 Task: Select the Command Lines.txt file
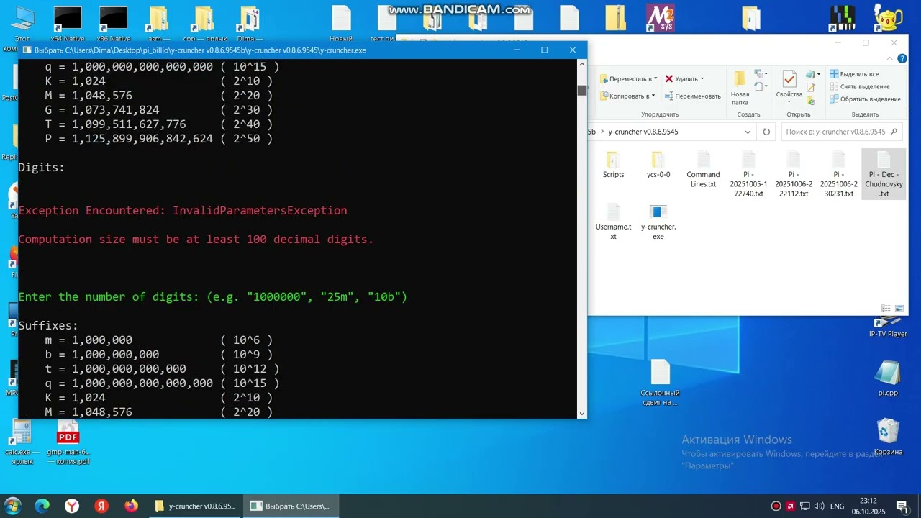point(703,170)
